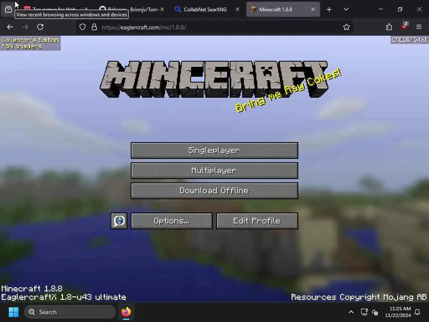Bookmark this page with star icon
Screen dimensions: 429x322
coord(346,27)
